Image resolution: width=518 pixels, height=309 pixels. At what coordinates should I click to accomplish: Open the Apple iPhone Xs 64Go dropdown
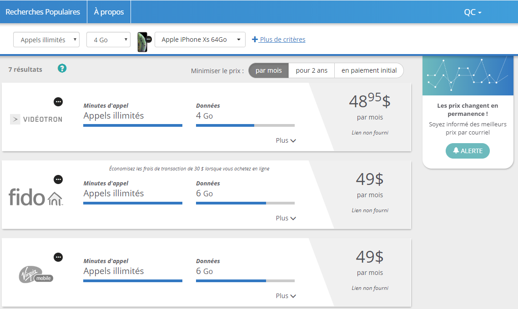pos(200,40)
